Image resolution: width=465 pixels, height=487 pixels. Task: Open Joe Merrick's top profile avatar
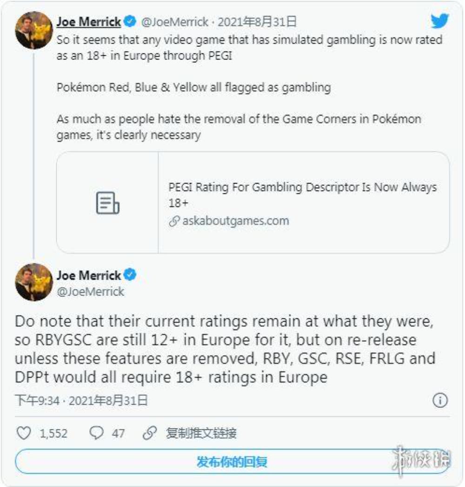tap(33, 30)
